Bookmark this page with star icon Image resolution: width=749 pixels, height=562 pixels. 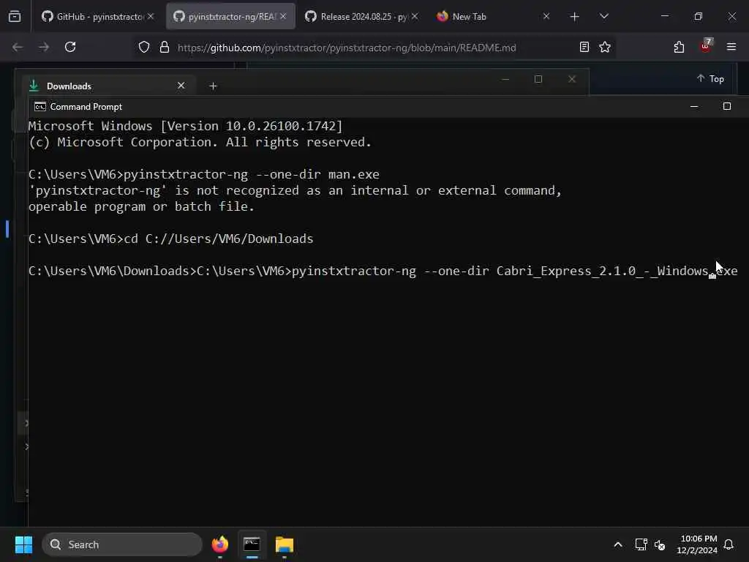(x=605, y=47)
